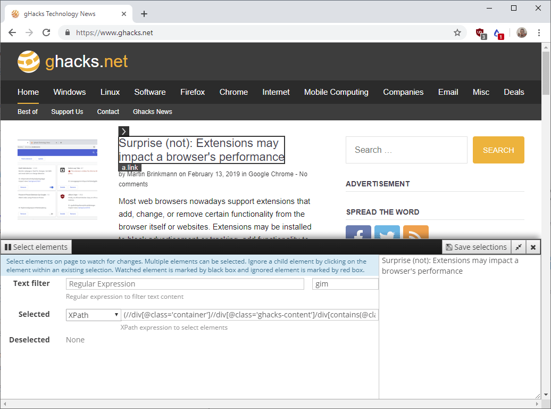The image size is (551, 409).
Task: Click Save selections button
Action: [x=476, y=247]
